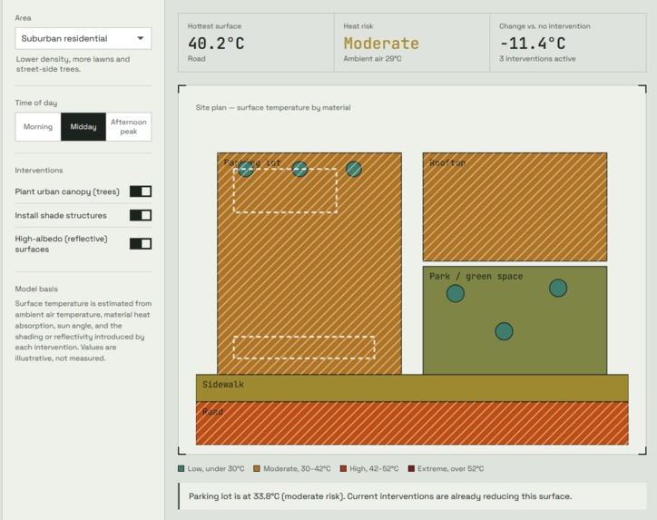The width and height of the screenshot is (657, 520).
Task: Click the Rooftop surface on site plan
Action: 515,207
